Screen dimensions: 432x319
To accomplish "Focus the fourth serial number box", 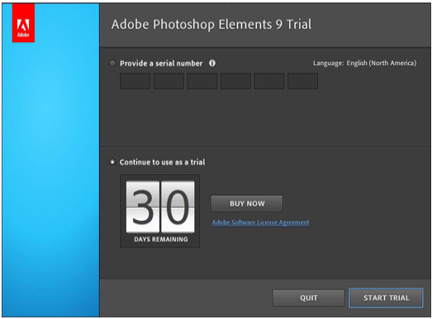I will pos(236,81).
